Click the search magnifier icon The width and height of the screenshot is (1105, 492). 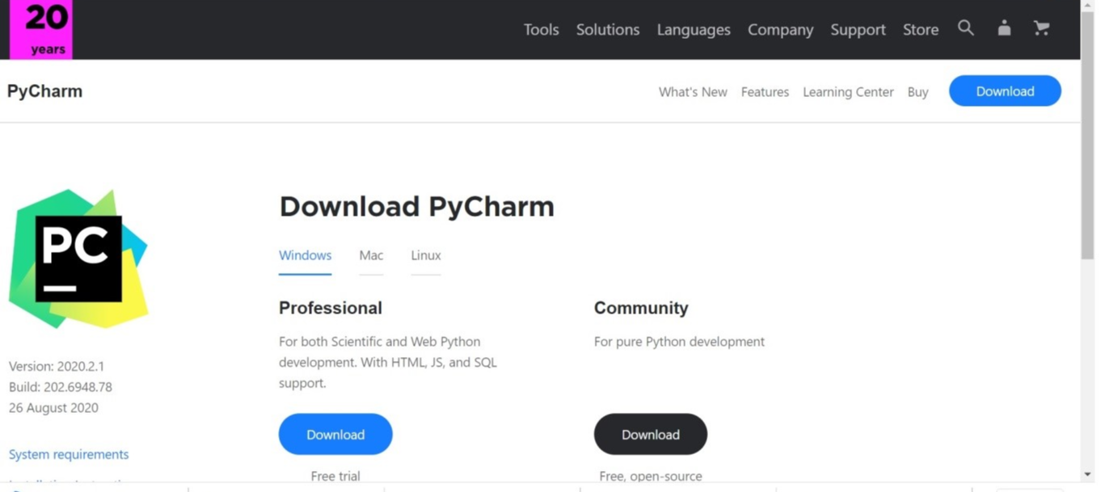click(x=965, y=28)
